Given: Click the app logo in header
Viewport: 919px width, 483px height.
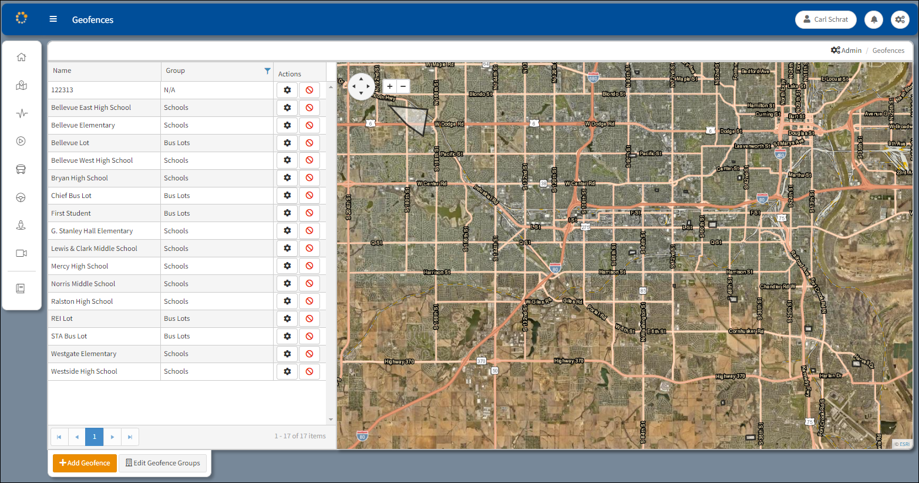Looking at the screenshot, I should (22, 18).
